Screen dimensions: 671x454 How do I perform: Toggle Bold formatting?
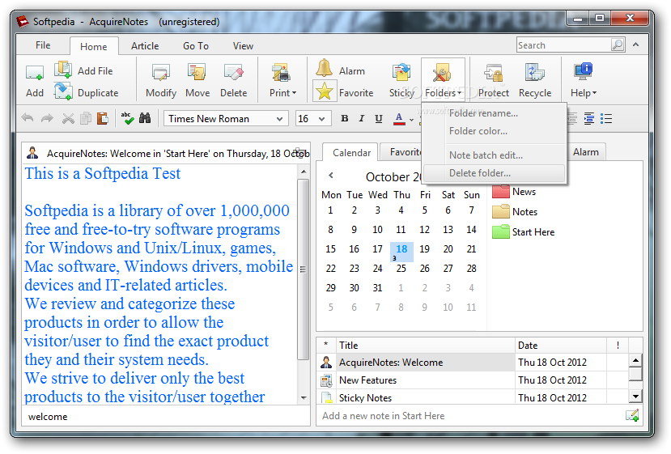click(345, 118)
